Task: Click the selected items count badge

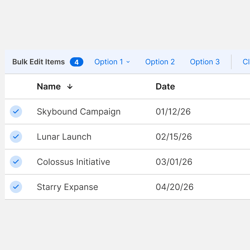Action: [x=77, y=62]
